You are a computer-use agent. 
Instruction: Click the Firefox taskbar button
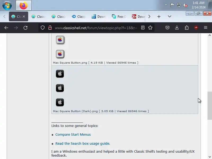click(24, 5)
